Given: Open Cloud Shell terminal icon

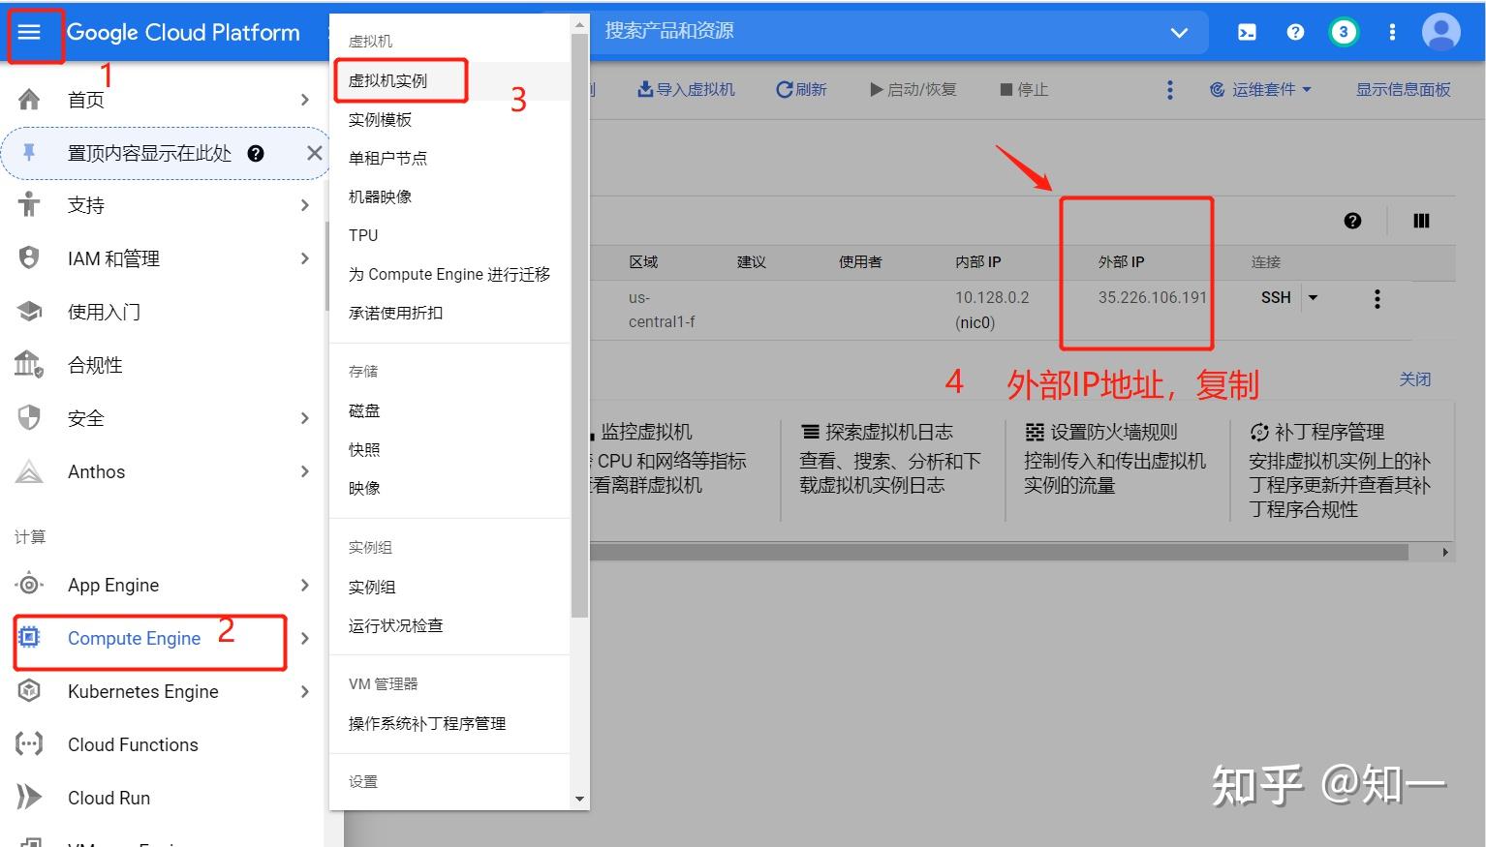Looking at the screenshot, I should [x=1247, y=32].
